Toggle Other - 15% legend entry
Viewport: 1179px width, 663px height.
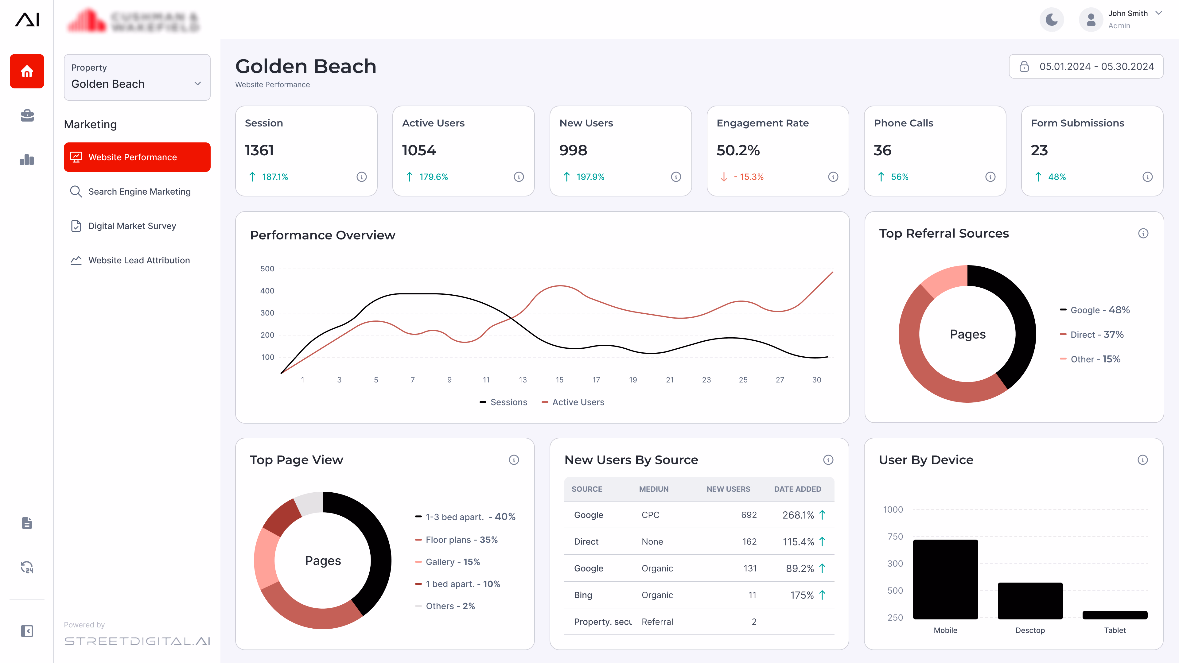(x=1090, y=359)
